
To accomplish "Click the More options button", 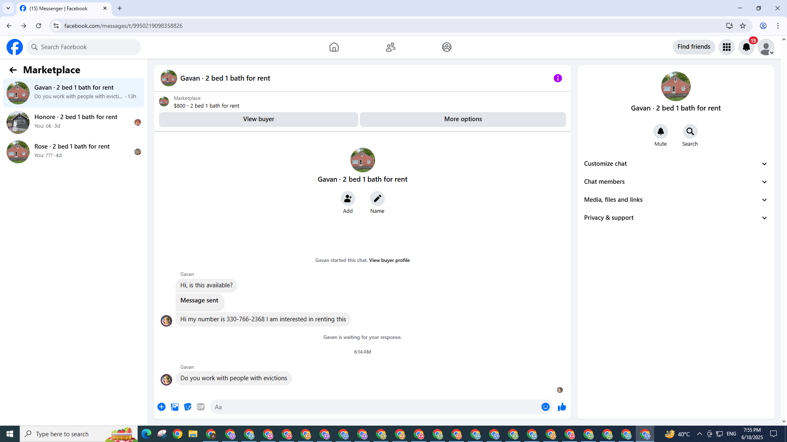I will [463, 119].
